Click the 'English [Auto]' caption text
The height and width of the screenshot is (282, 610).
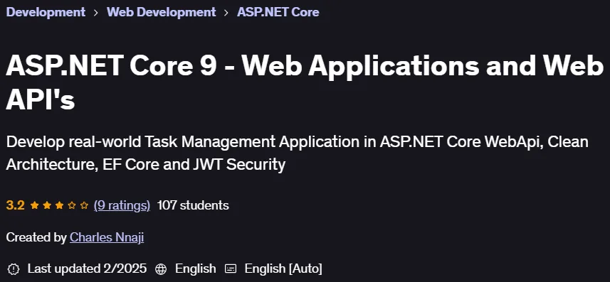click(x=283, y=269)
